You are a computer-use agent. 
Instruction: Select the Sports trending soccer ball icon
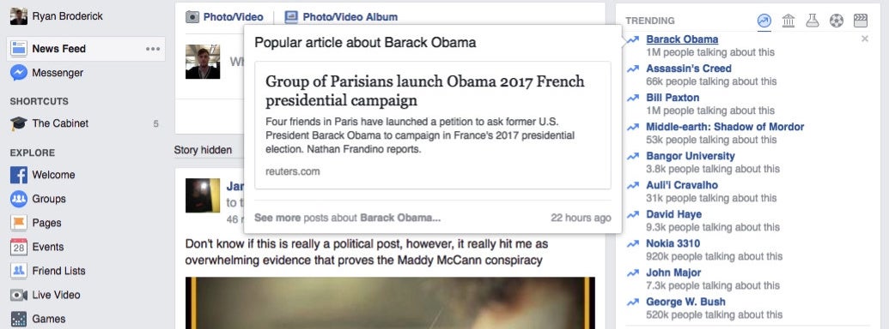[837, 21]
